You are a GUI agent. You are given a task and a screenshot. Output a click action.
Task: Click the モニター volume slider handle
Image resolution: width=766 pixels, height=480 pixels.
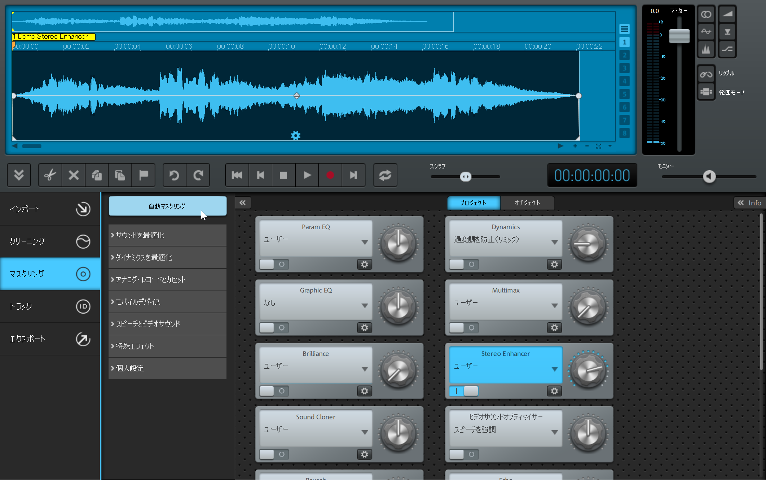coord(709,176)
